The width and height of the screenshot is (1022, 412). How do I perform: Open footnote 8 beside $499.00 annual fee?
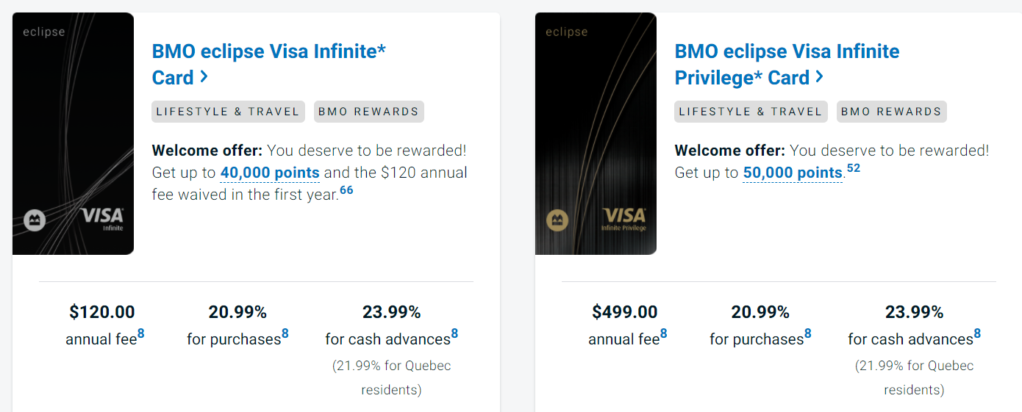663,334
